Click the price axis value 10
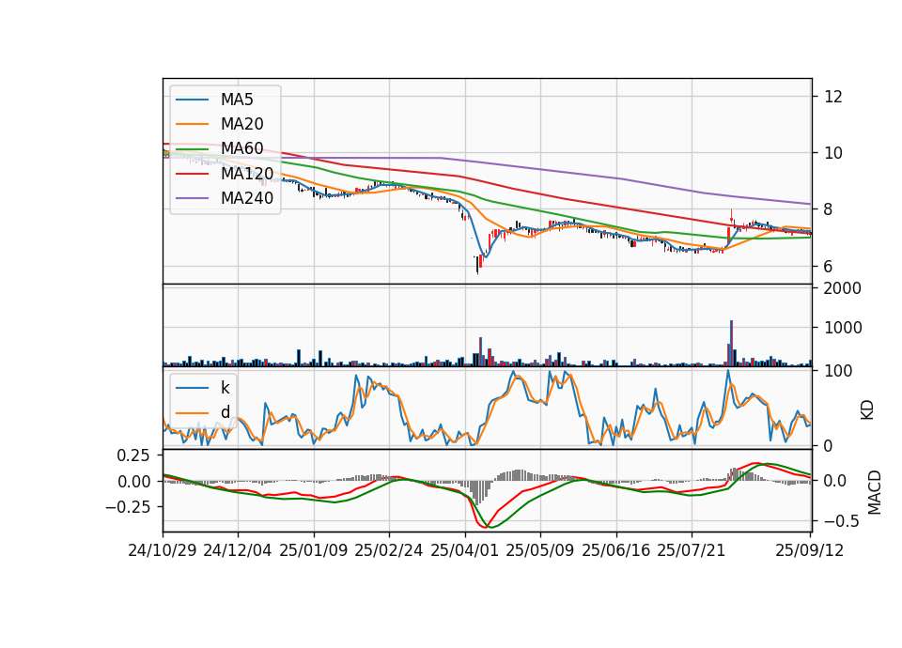Image resolution: width=902 pixels, height=648 pixels. (x=833, y=153)
